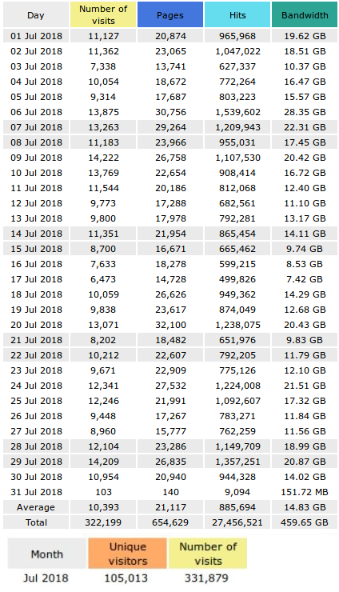Select unique visitors value 105,013
339x592 pixels.
[126, 578]
